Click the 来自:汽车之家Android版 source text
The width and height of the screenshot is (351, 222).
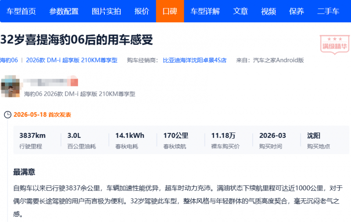pos(270,60)
